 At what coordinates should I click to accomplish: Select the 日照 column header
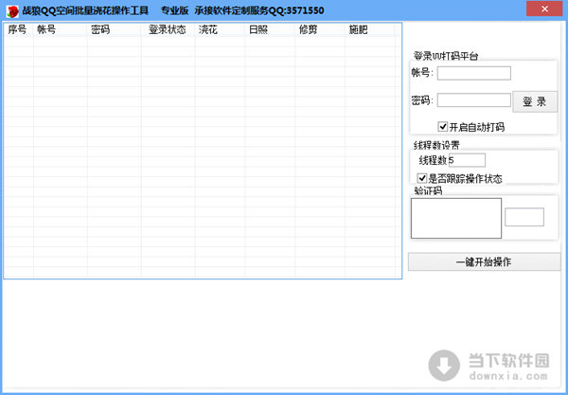270,29
